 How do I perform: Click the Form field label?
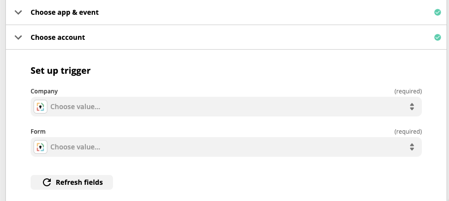pyautogui.click(x=38, y=132)
